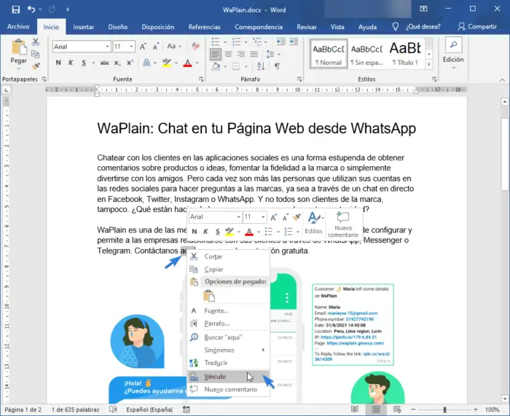Viewport: 510px width, 416px height.
Task: Choose Nuevo comentario in context menu
Action: (x=229, y=389)
